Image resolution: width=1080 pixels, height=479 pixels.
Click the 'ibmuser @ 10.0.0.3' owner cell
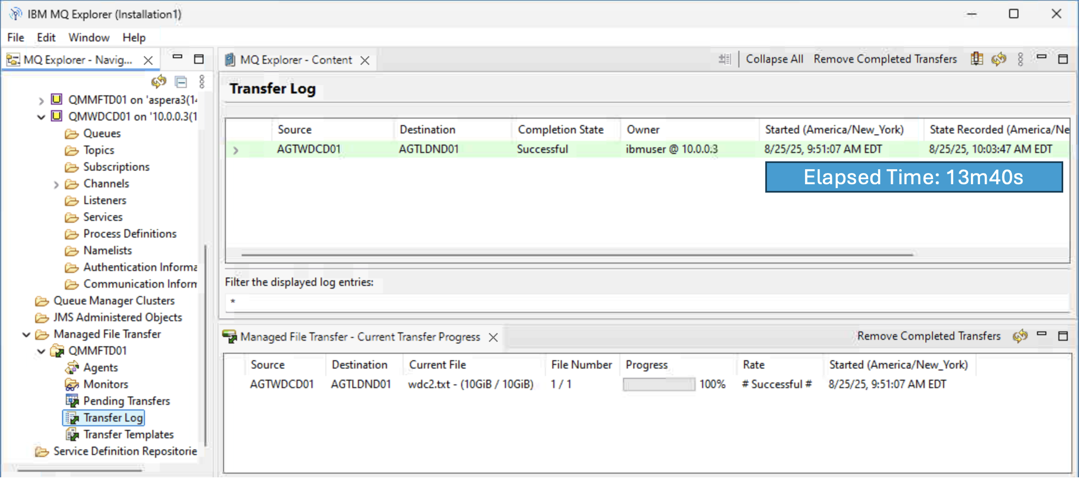pos(671,149)
